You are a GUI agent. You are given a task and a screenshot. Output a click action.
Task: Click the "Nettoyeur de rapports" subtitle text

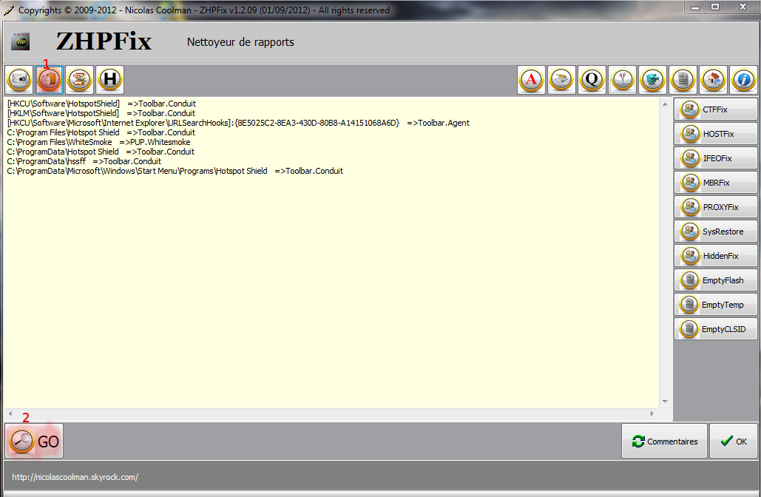click(241, 42)
